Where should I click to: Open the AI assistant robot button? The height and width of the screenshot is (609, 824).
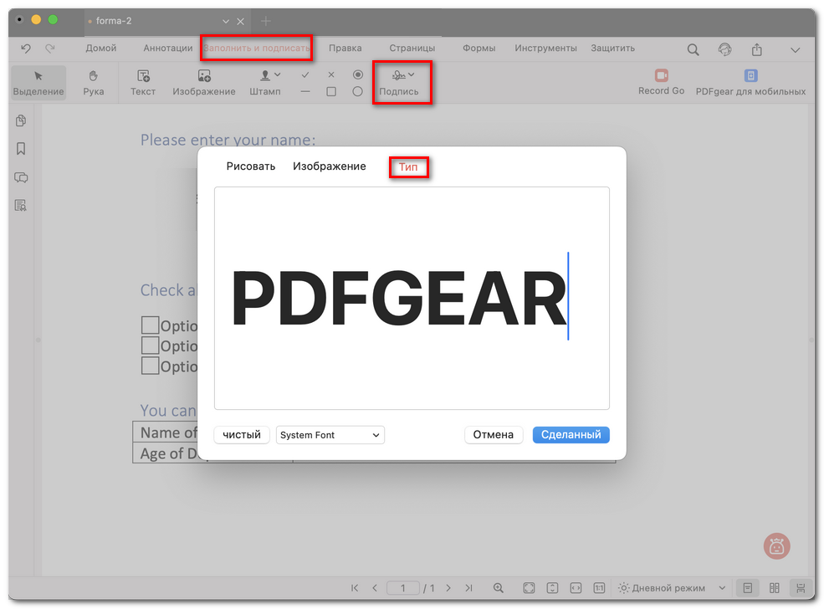776,546
